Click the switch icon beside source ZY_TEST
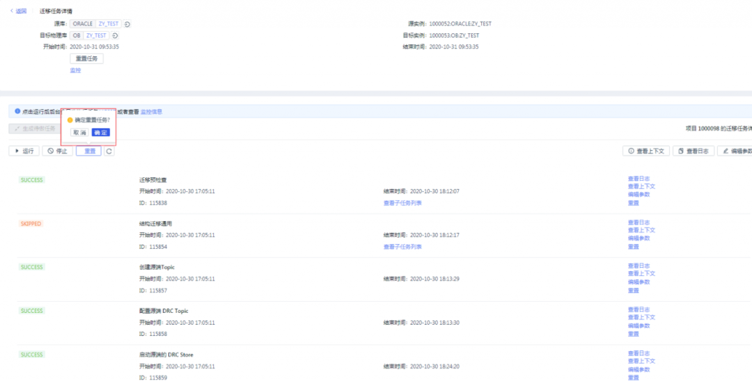This screenshot has width=752, height=381. tap(127, 24)
